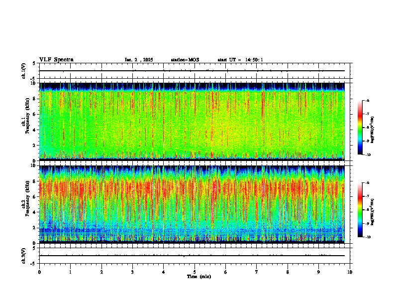Click the time axis tick label "1"
The width and height of the screenshot is (394, 305).
click(70, 272)
